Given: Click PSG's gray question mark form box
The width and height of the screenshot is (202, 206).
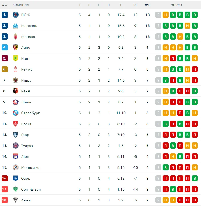Looking at the screenshot, I should (x=158, y=15).
